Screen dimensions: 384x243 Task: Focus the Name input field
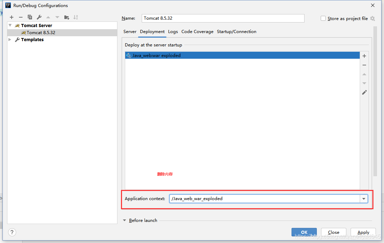pos(223,18)
